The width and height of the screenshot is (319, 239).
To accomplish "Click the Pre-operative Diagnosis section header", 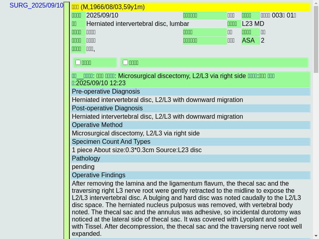I will tap(191, 92).
